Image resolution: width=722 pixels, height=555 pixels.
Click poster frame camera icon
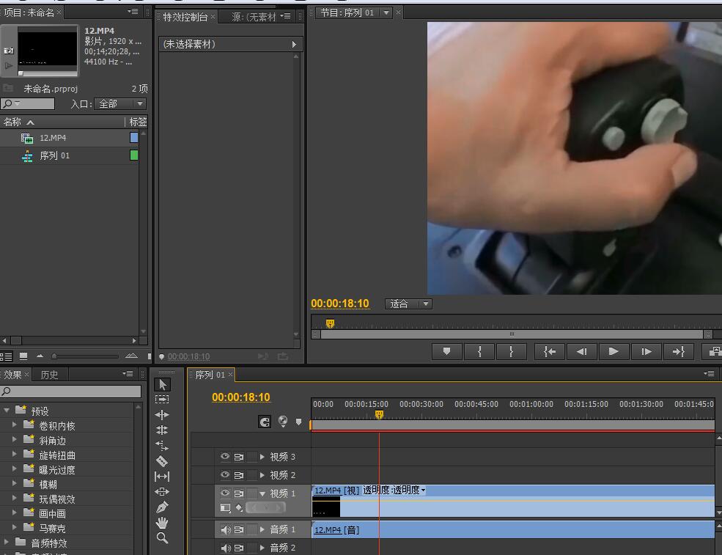click(8, 51)
